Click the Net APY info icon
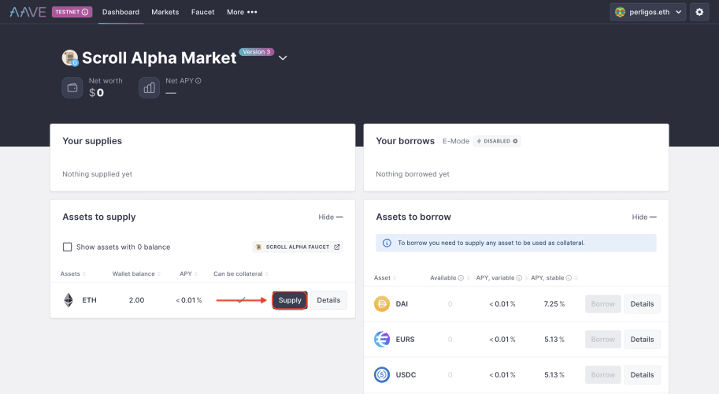The height and width of the screenshot is (394, 719). click(198, 80)
